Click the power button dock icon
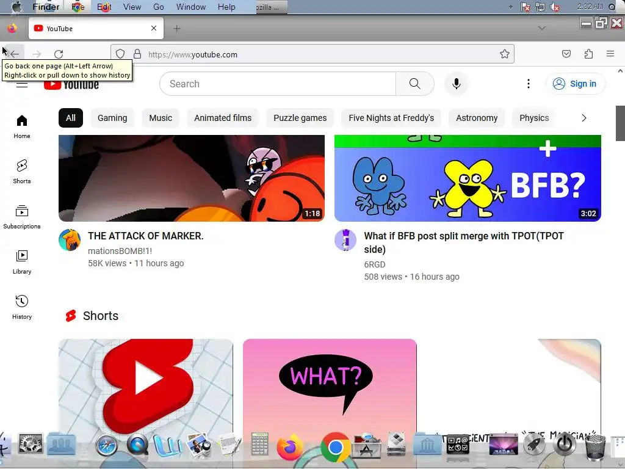The height and width of the screenshot is (469, 625). coord(564,445)
